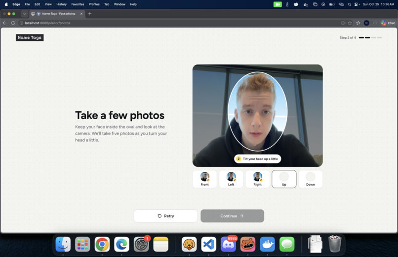Select the Left photo thumbnail
The image size is (398, 257).
pos(231,179)
